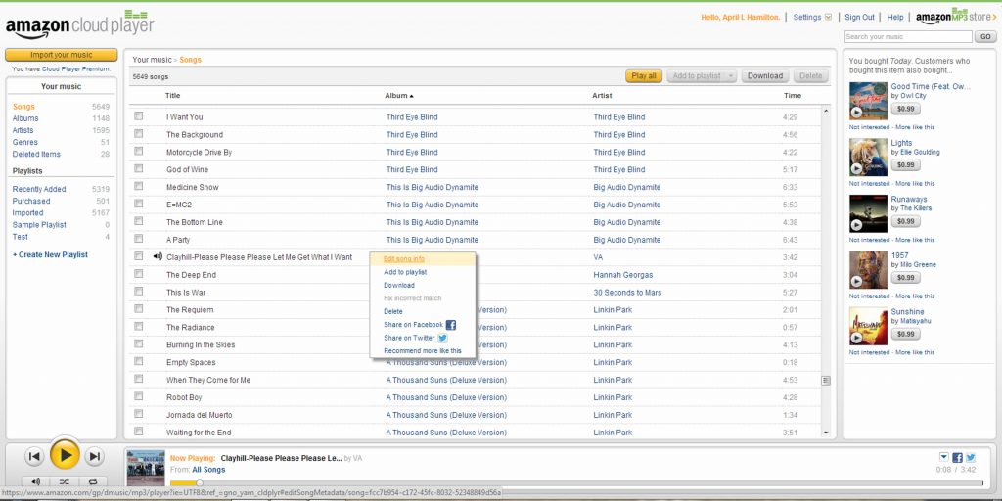Check the box for The Background

[139, 133]
